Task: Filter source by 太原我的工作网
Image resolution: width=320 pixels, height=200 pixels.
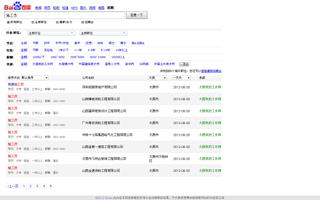Action: tap(42, 64)
